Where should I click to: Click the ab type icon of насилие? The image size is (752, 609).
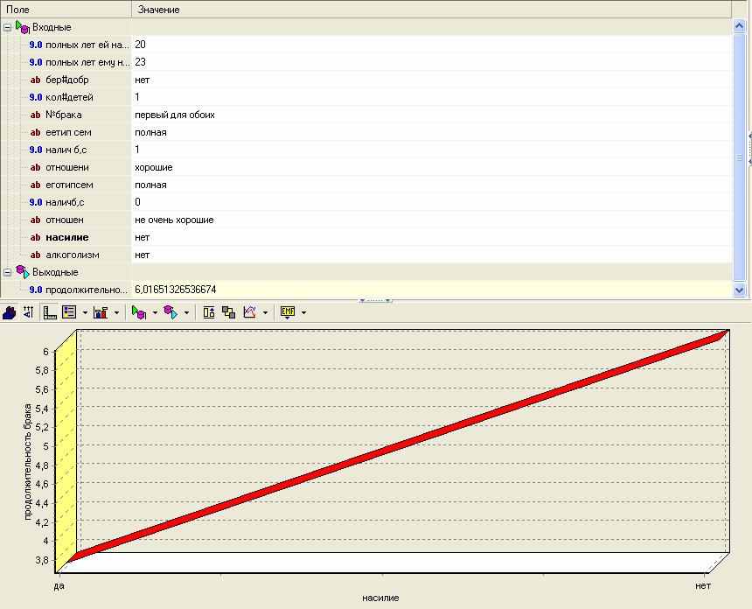tap(36, 237)
